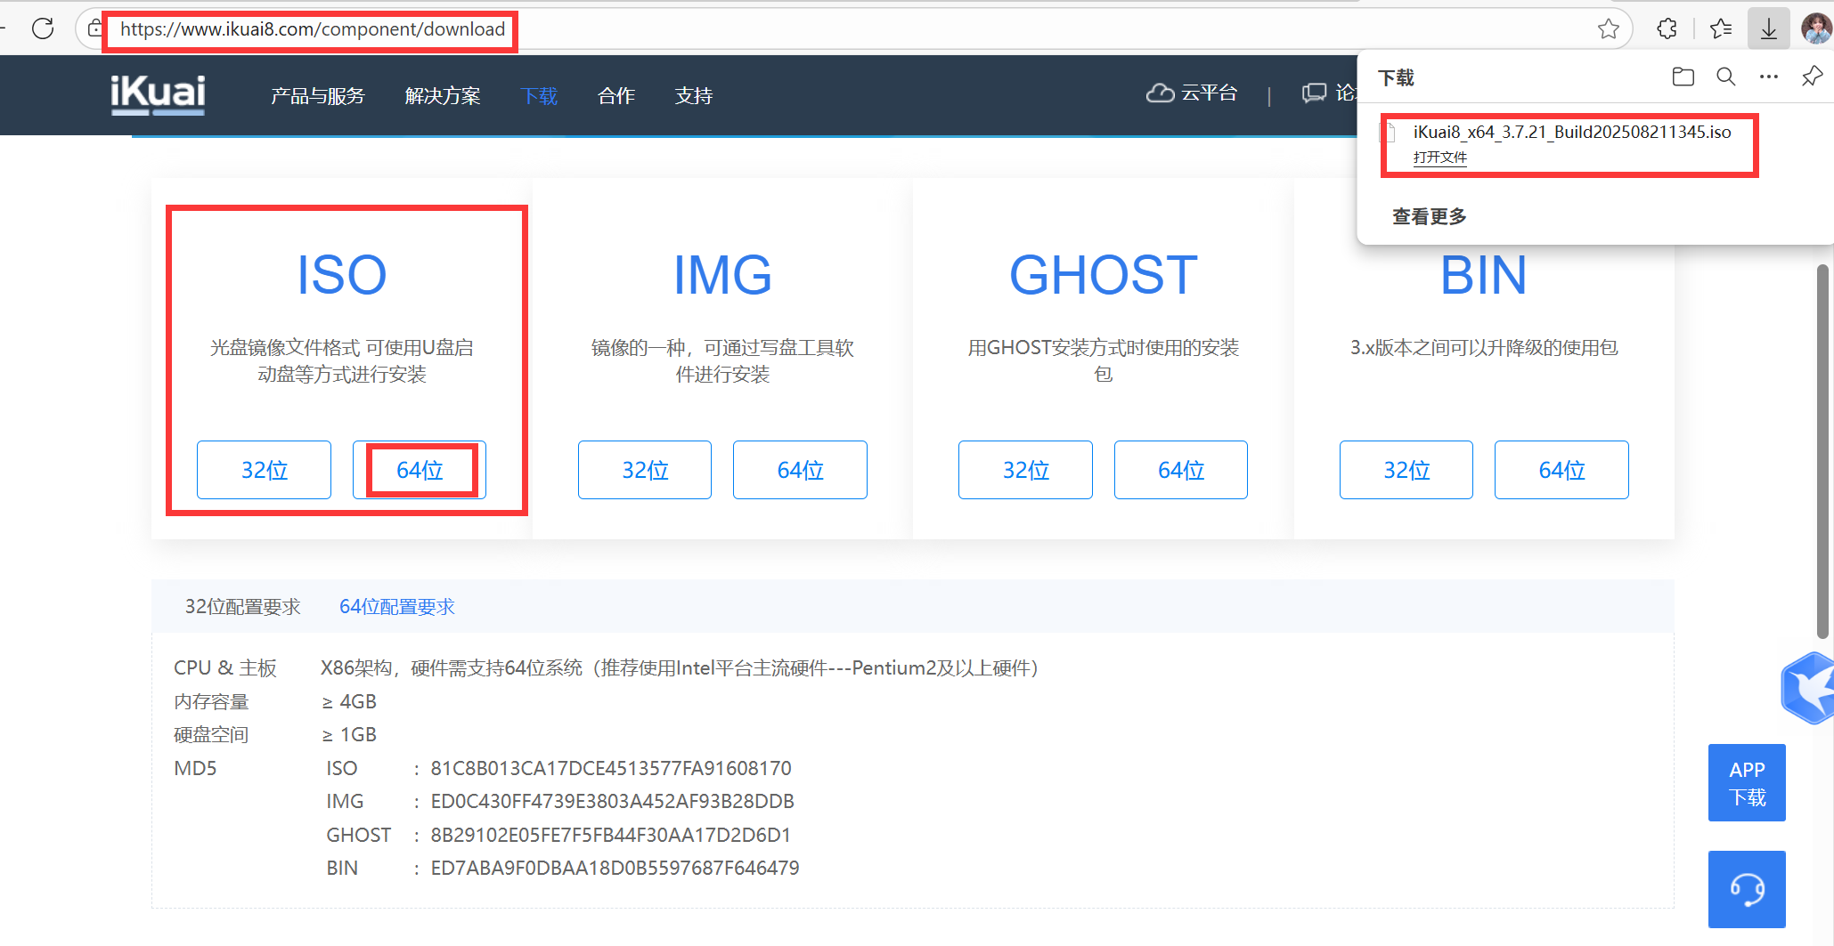Download the GHOST 32位 package
This screenshot has height=946, width=1834.
(1025, 470)
